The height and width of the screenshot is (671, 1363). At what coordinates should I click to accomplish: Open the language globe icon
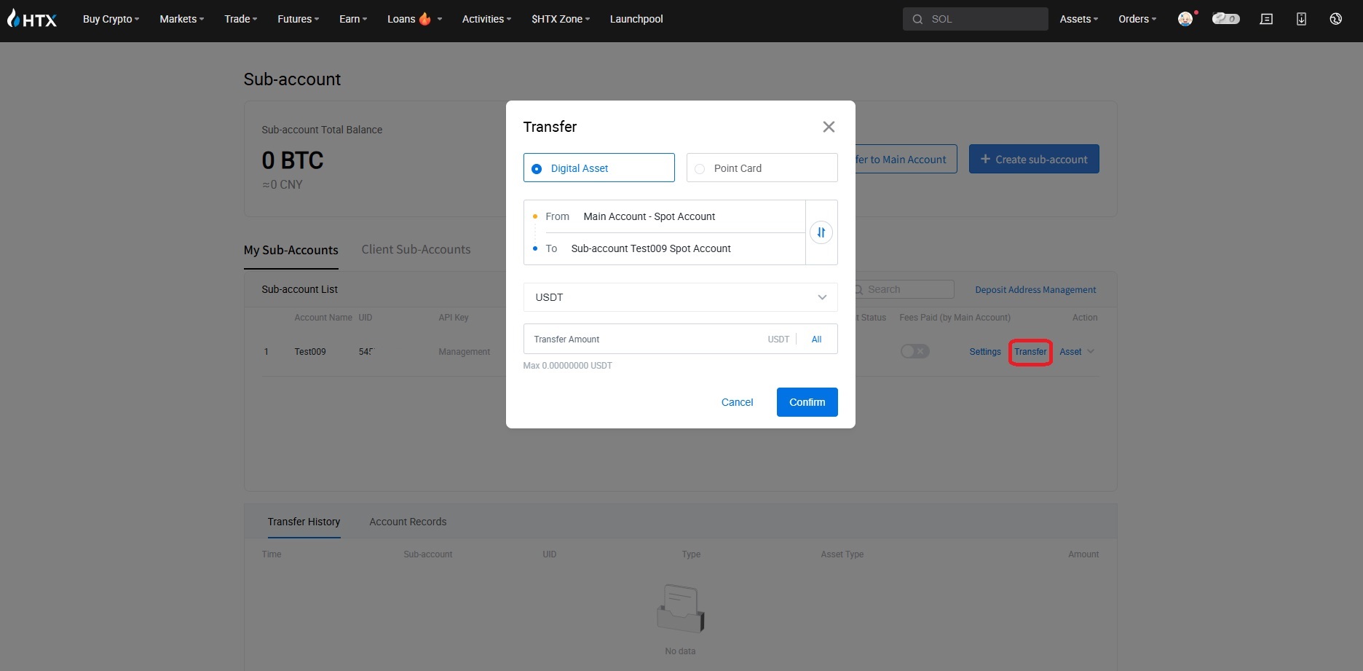[x=1335, y=19]
